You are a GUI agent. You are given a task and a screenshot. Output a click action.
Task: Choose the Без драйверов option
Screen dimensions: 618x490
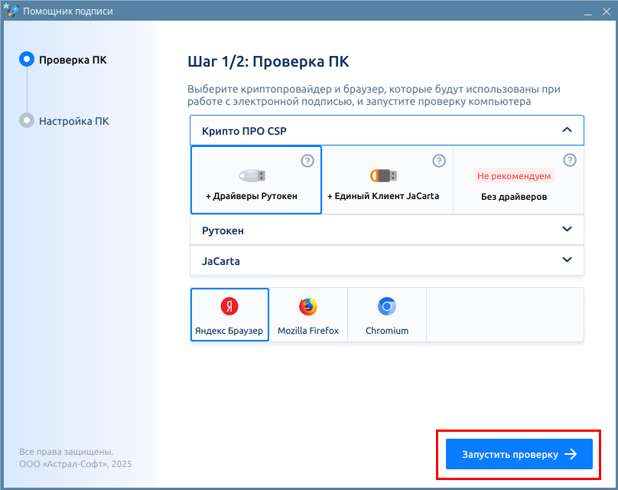pos(519,180)
